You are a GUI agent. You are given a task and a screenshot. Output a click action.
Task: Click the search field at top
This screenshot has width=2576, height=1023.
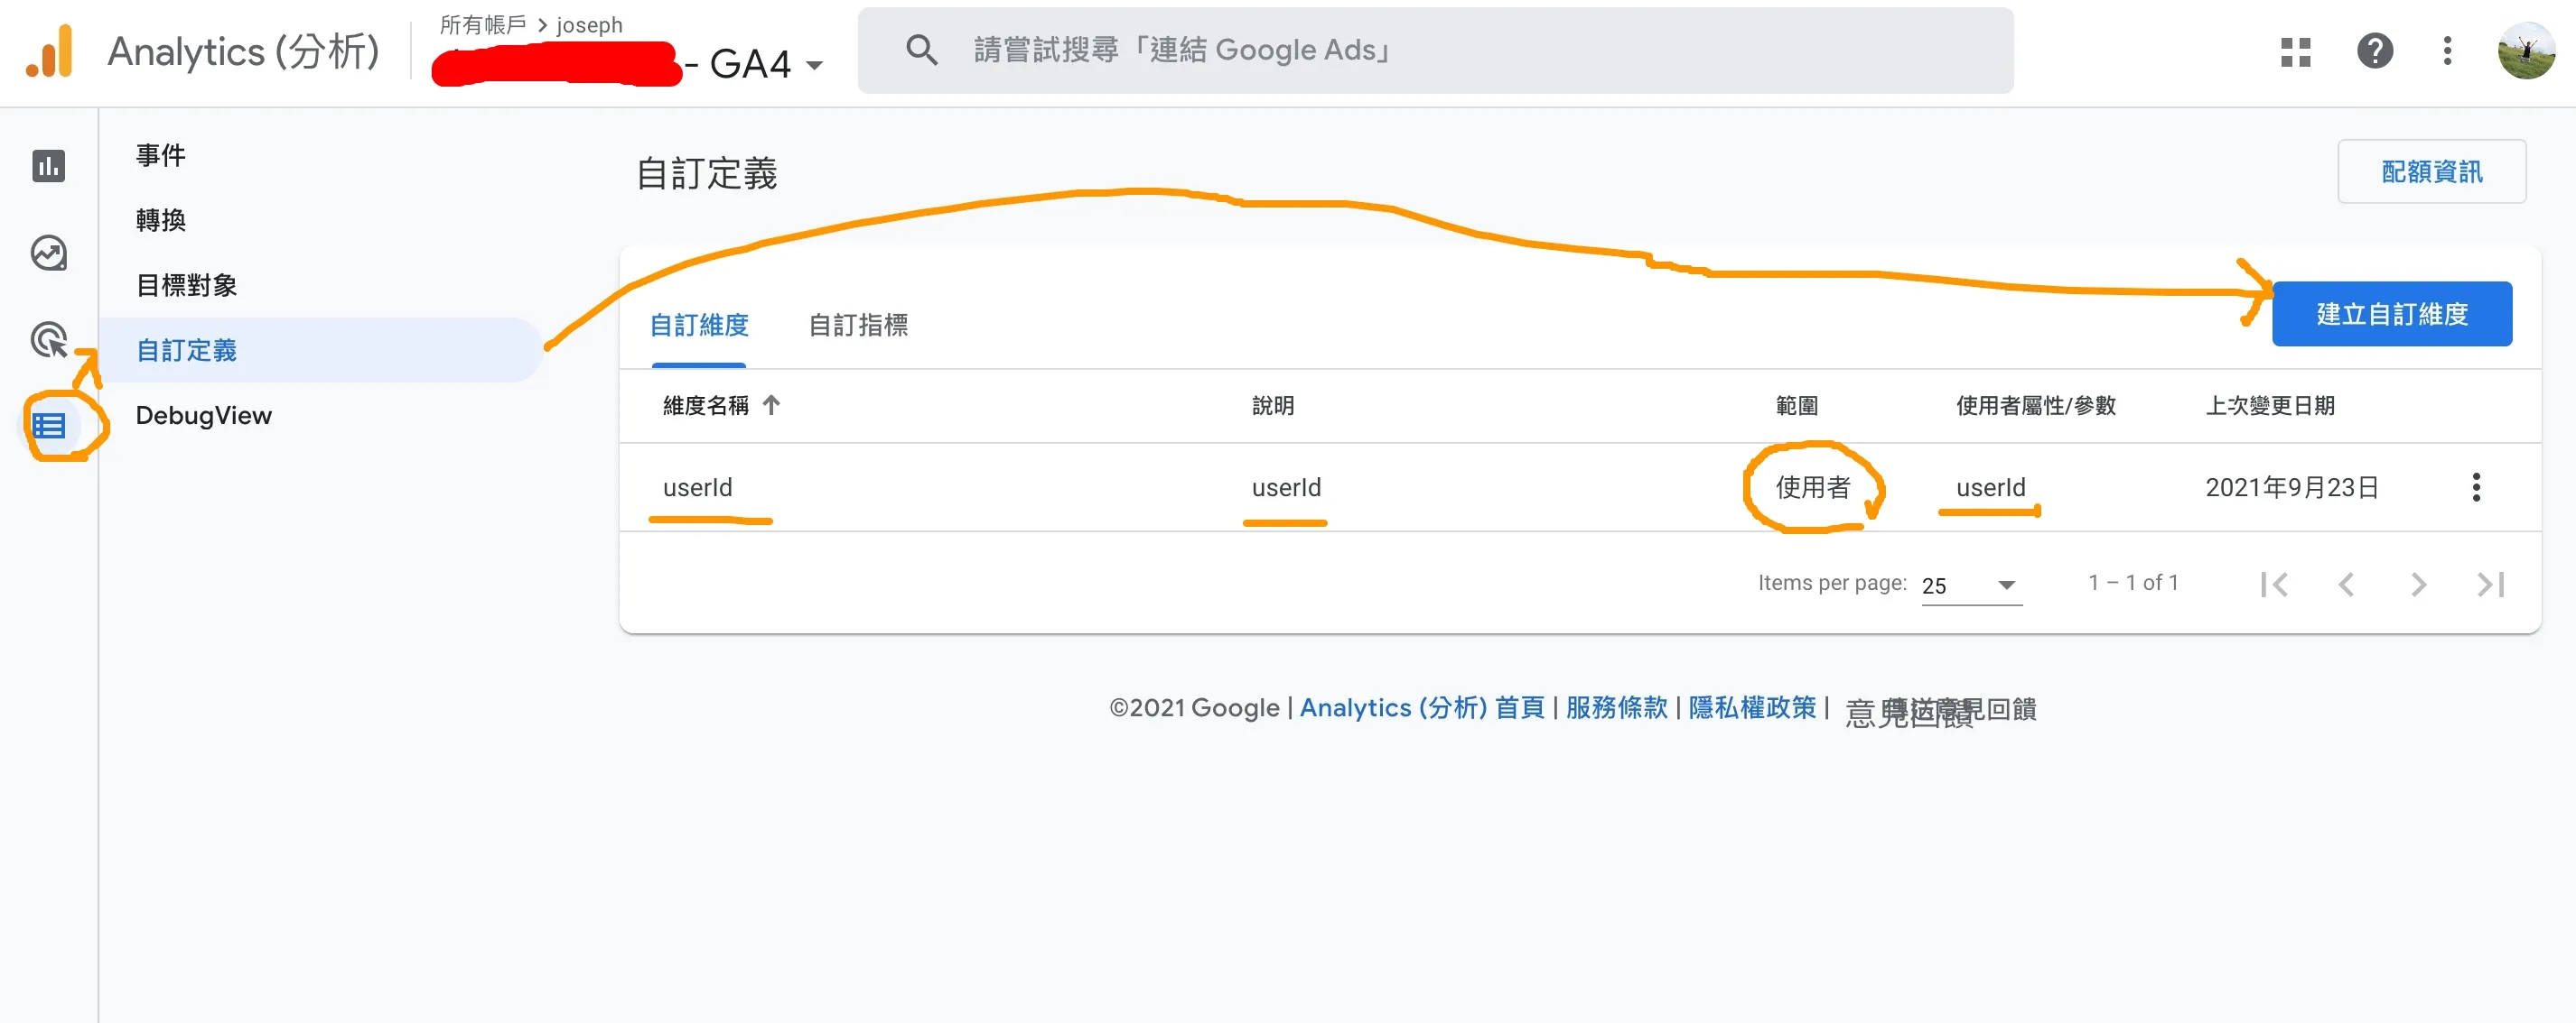(x=1435, y=51)
